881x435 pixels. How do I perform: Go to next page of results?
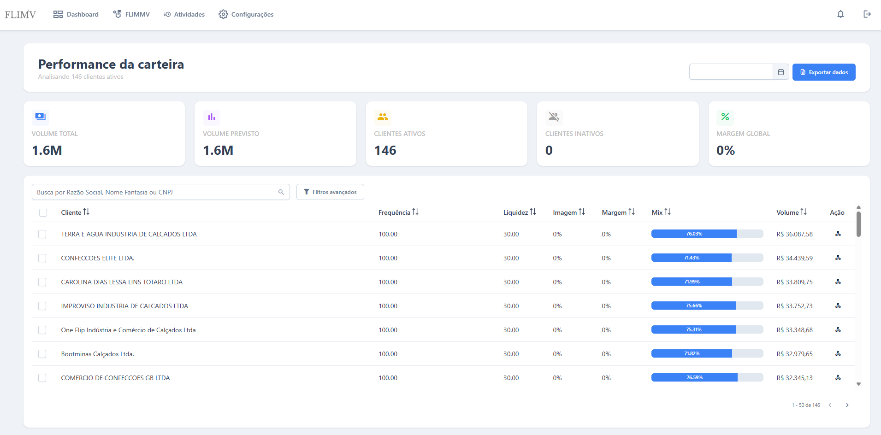point(847,405)
